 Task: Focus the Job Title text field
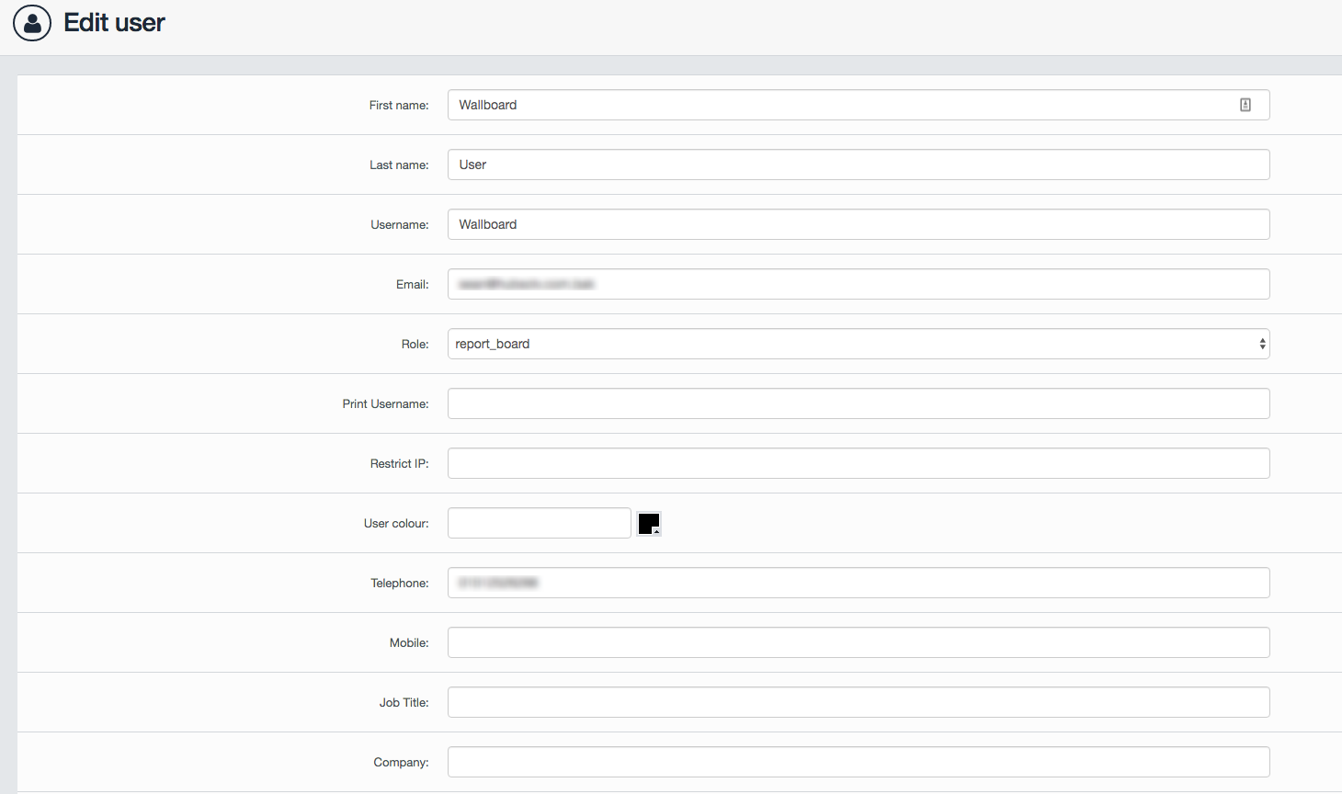tap(858, 702)
